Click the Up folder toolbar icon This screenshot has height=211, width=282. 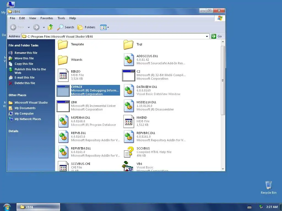(x=50, y=27)
